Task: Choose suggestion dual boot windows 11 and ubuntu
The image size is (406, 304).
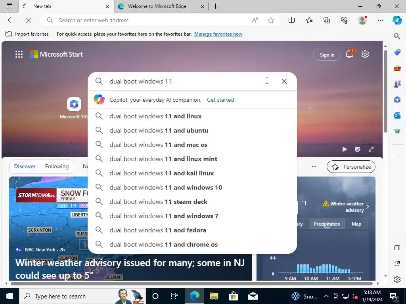Action: (x=192, y=130)
